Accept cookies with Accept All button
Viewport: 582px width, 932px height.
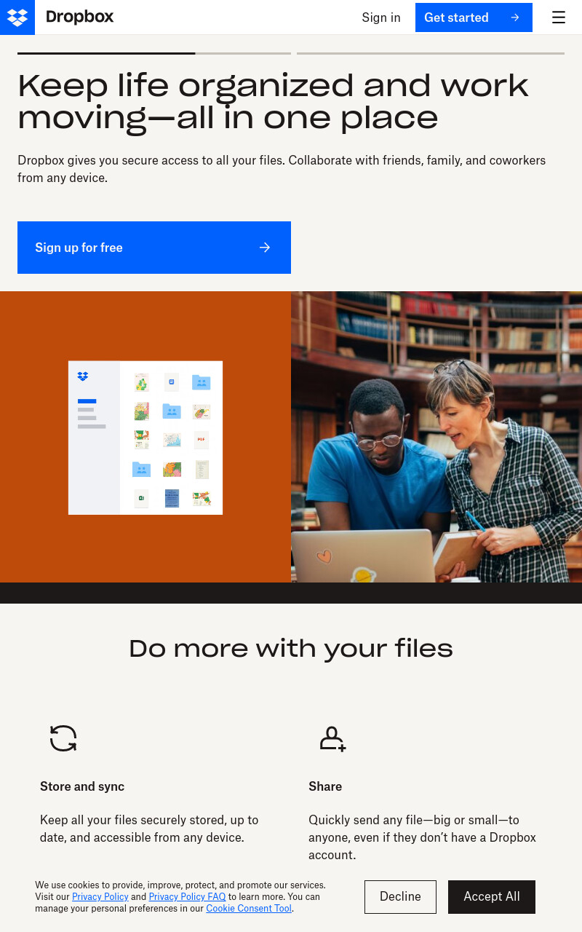(492, 897)
